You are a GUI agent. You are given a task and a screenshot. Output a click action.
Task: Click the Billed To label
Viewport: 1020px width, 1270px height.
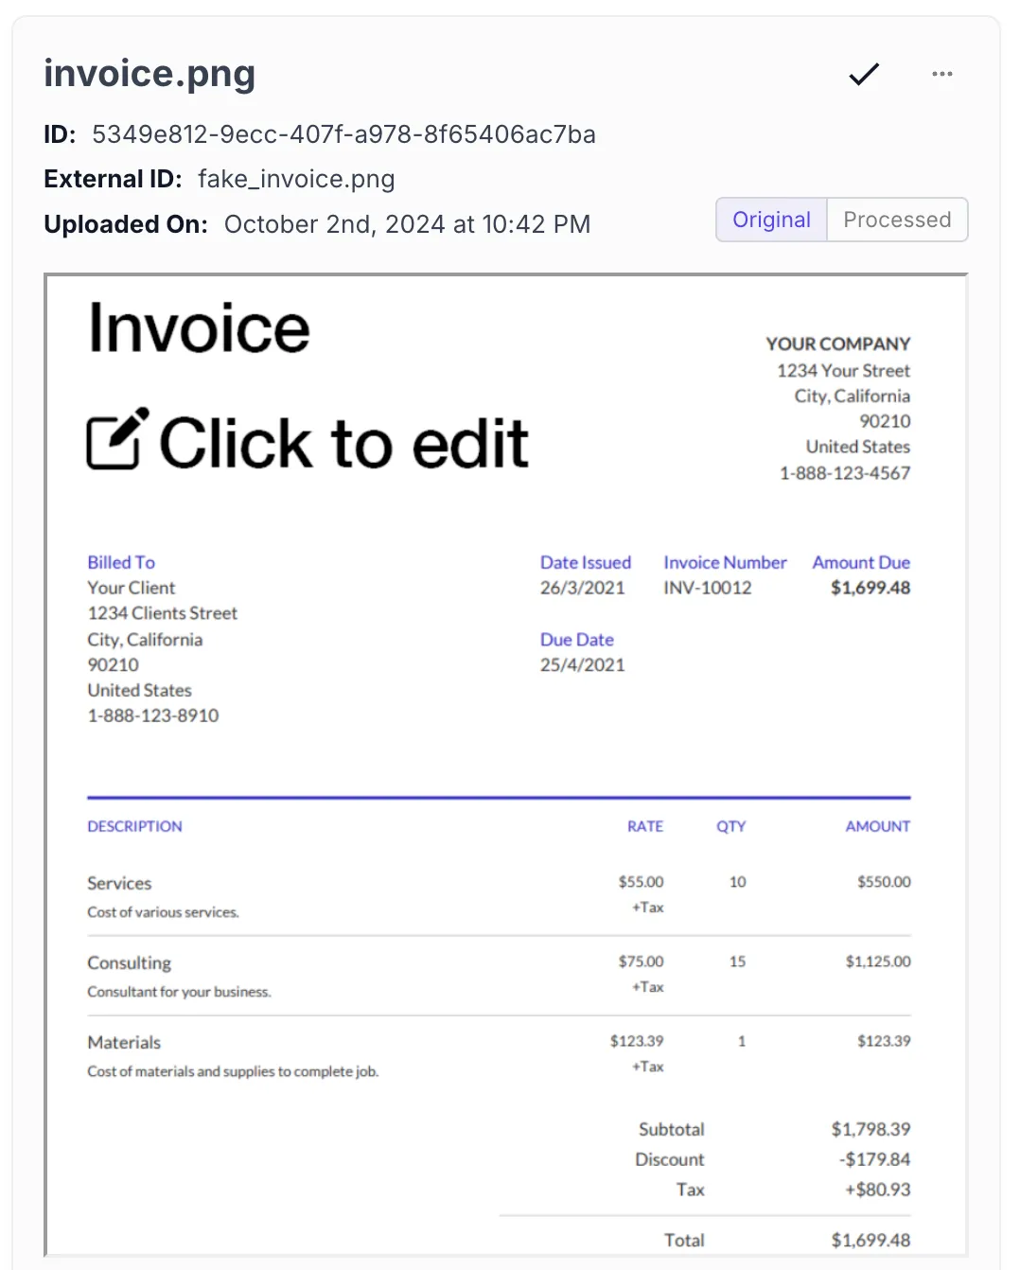point(121,562)
